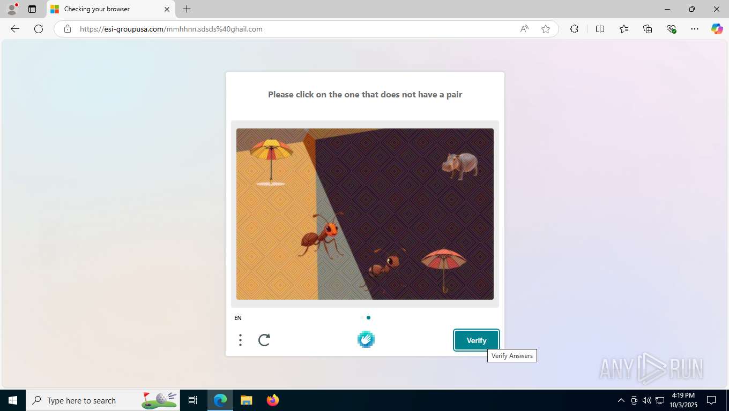Viewport: 729px width, 411px height.
Task: Open Settings and more ellipsis
Action: 695,29
